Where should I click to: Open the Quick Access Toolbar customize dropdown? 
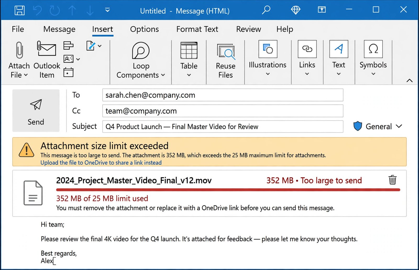pos(107,10)
